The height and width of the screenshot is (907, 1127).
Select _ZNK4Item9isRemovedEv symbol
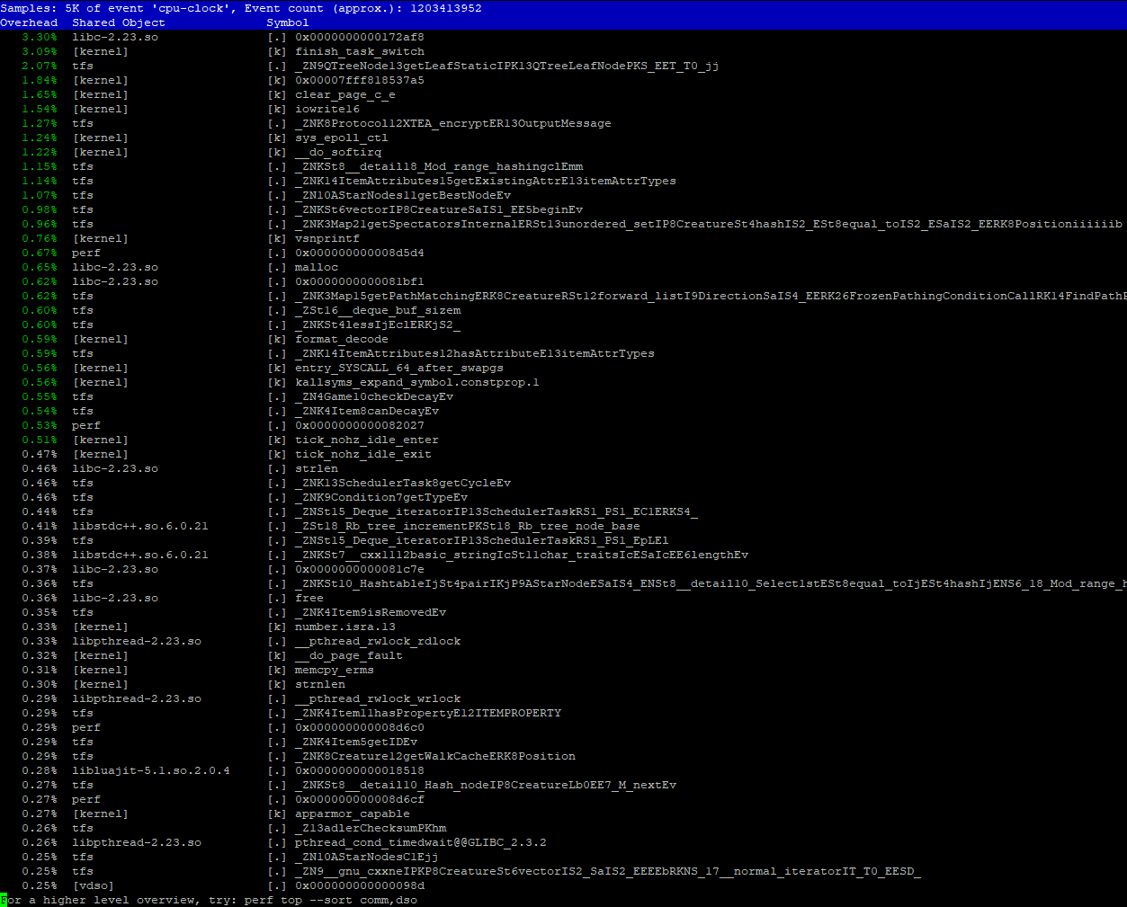coord(371,612)
